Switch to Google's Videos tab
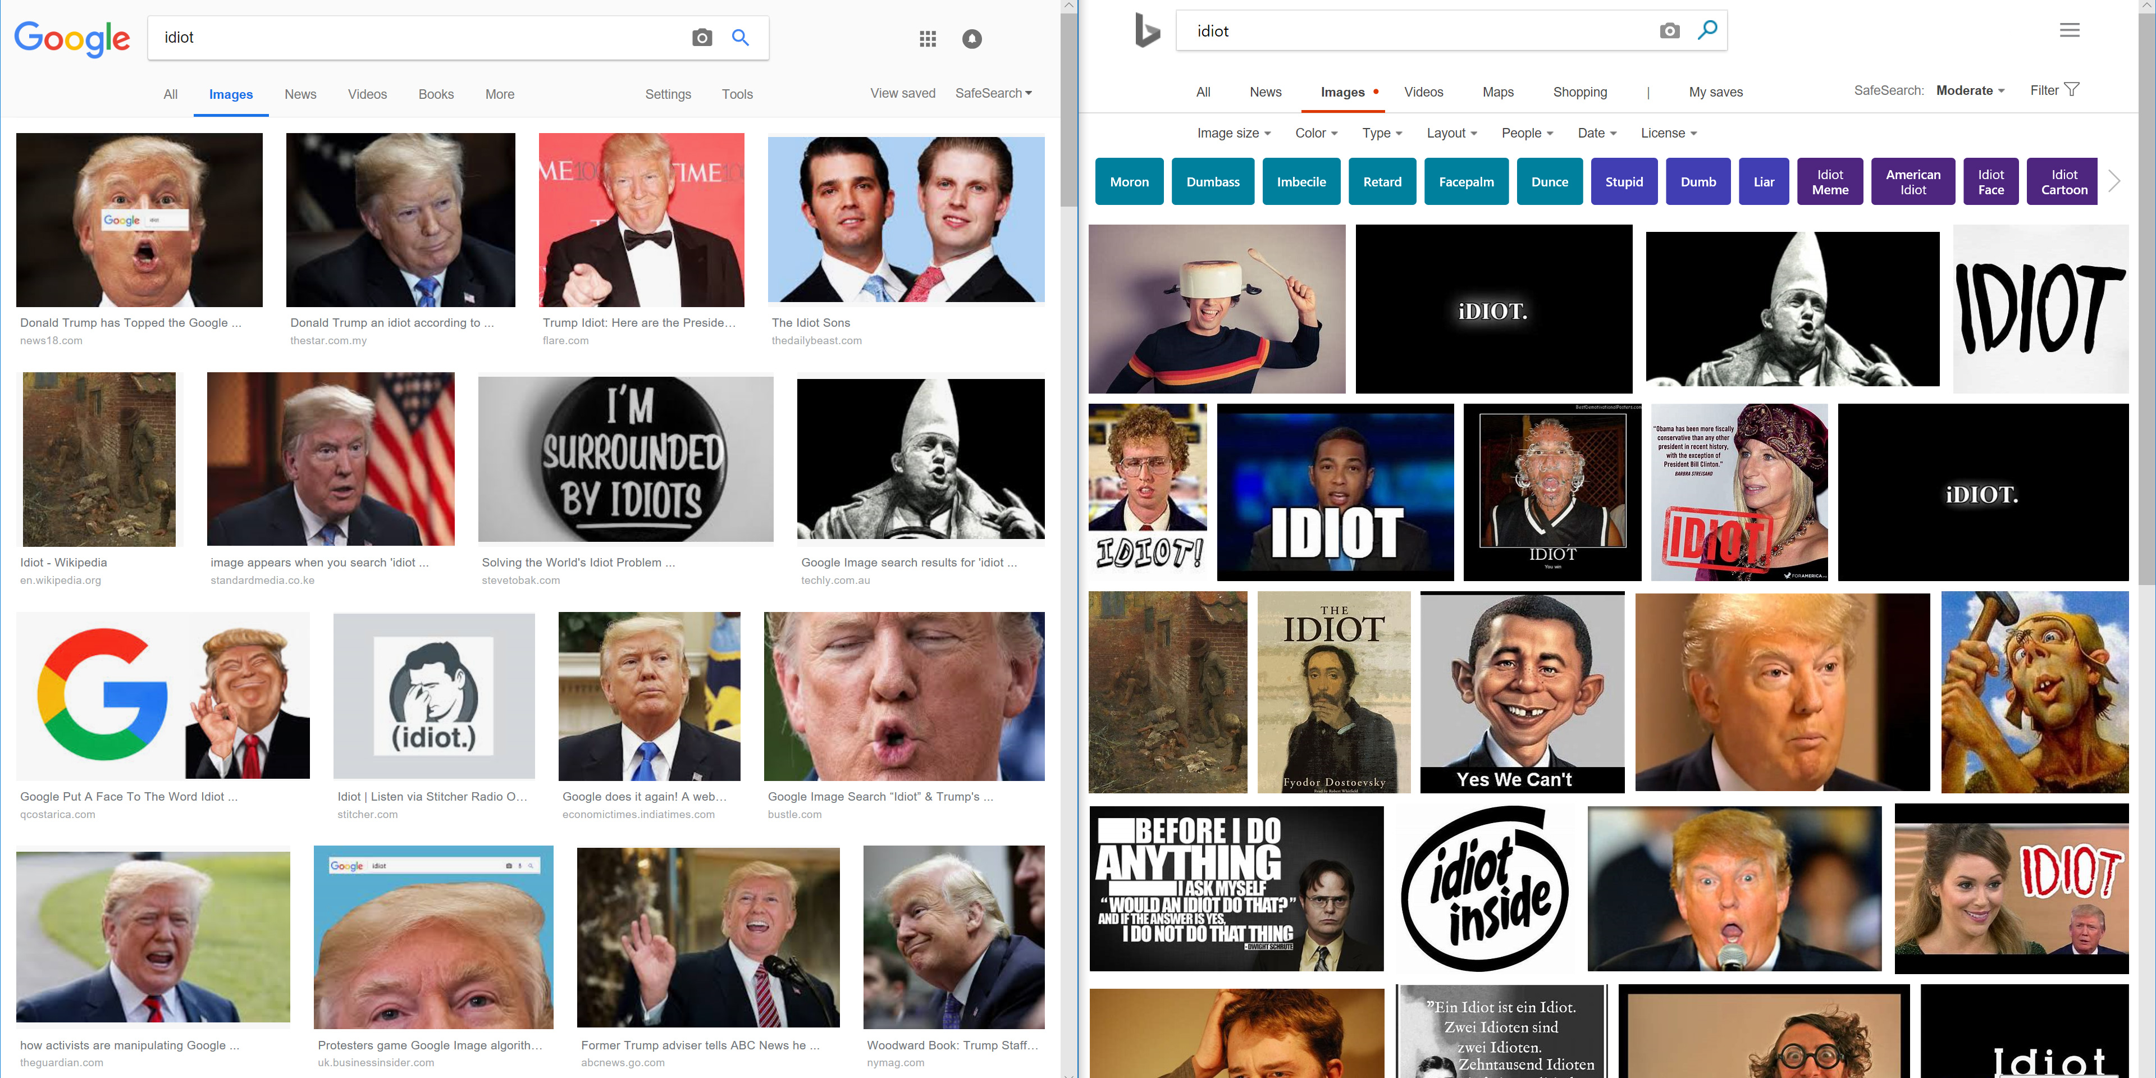The width and height of the screenshot is (2156, 1078). tap(367, 94)
